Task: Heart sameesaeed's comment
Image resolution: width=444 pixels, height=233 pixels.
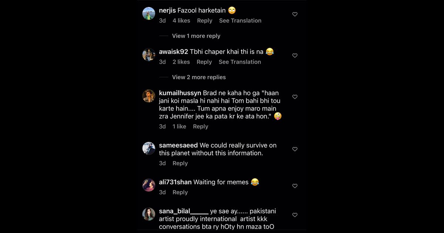Action: point(295,149)
